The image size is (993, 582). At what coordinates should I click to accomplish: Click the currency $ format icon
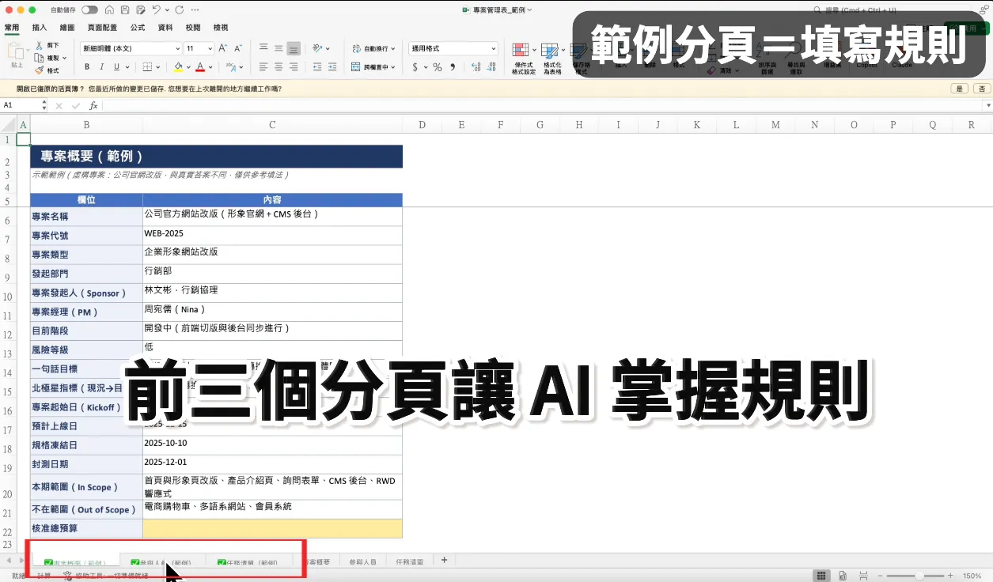click(x=415, y=68)
